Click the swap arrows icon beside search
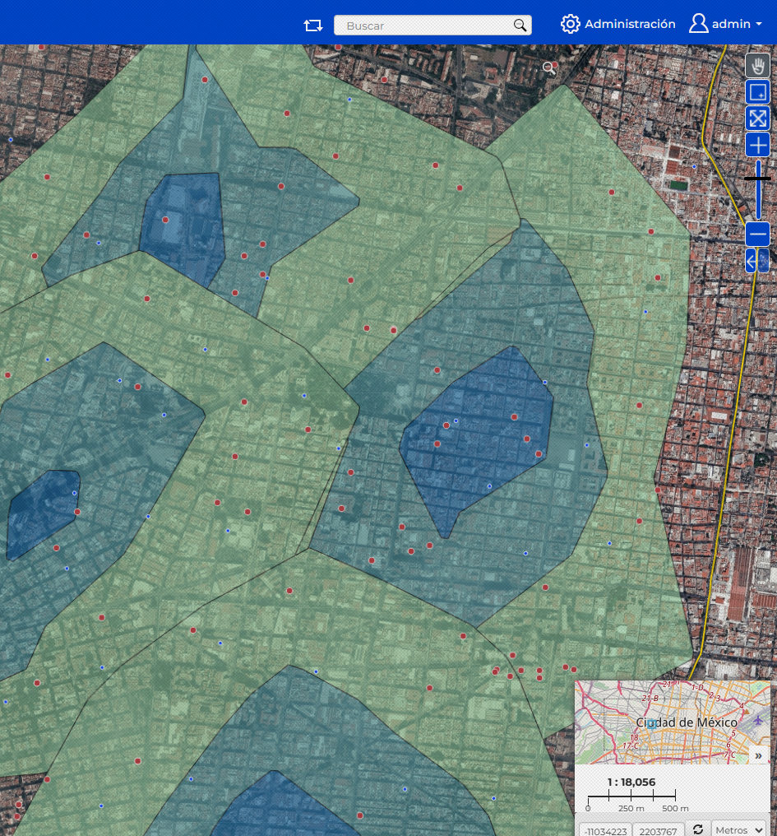 313,25
